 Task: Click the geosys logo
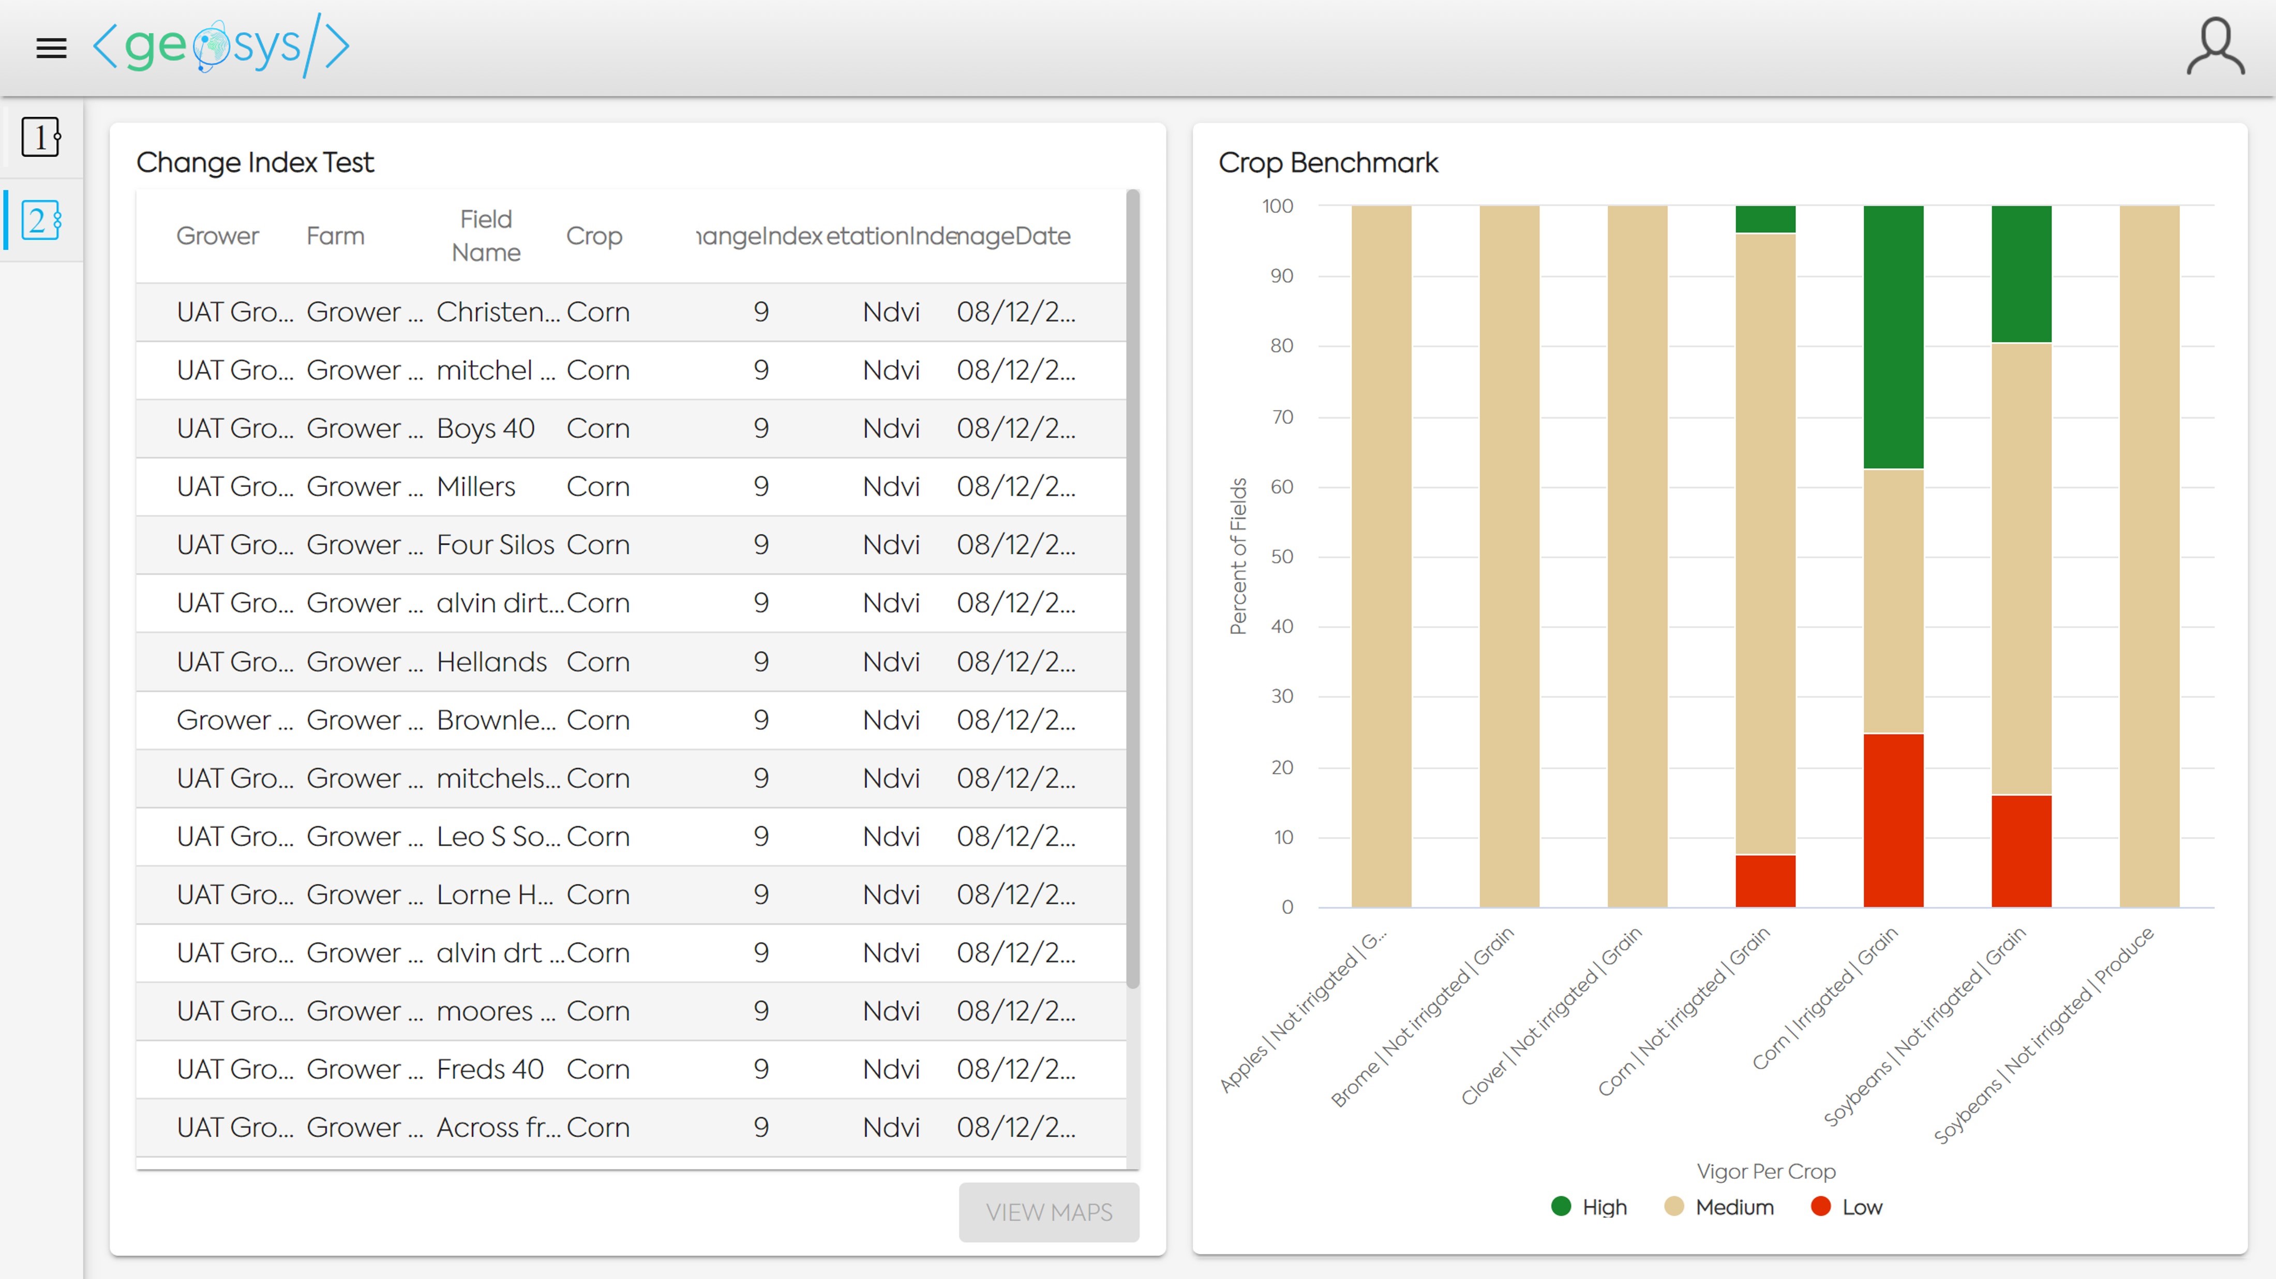pos(221,46)
